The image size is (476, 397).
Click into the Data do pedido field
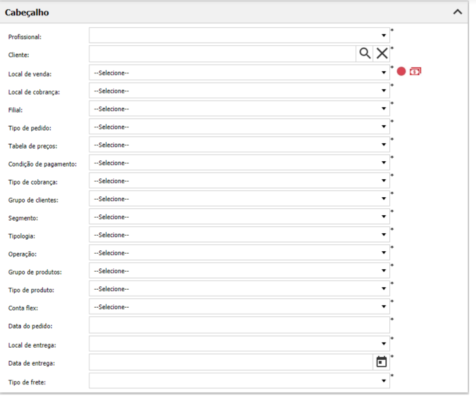239,325
